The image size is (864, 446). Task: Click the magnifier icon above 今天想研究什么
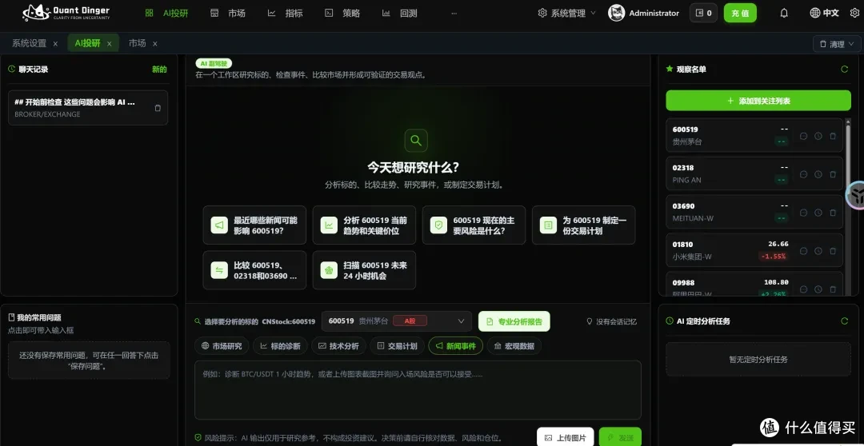click(x=416, y=141)
